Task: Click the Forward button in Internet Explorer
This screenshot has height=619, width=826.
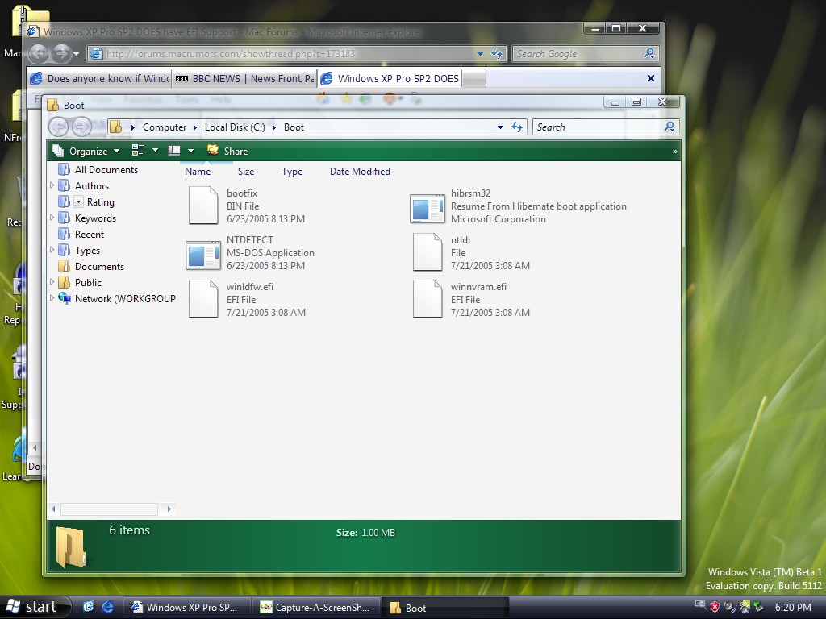Action: 61,53
